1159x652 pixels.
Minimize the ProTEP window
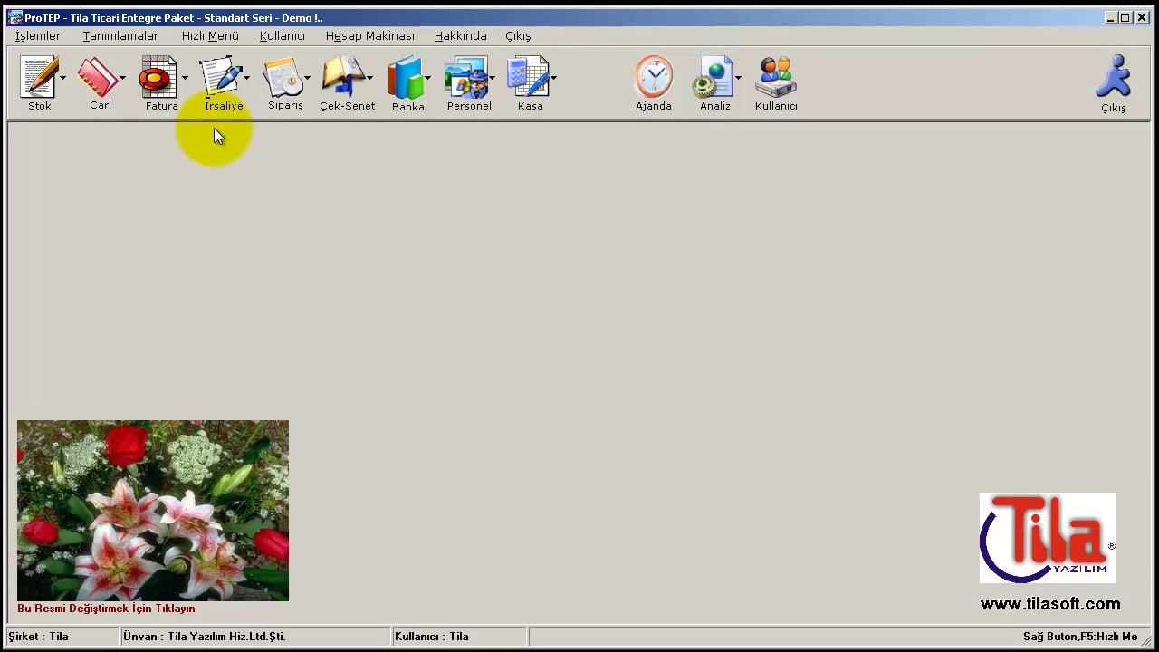[1111, 17]
